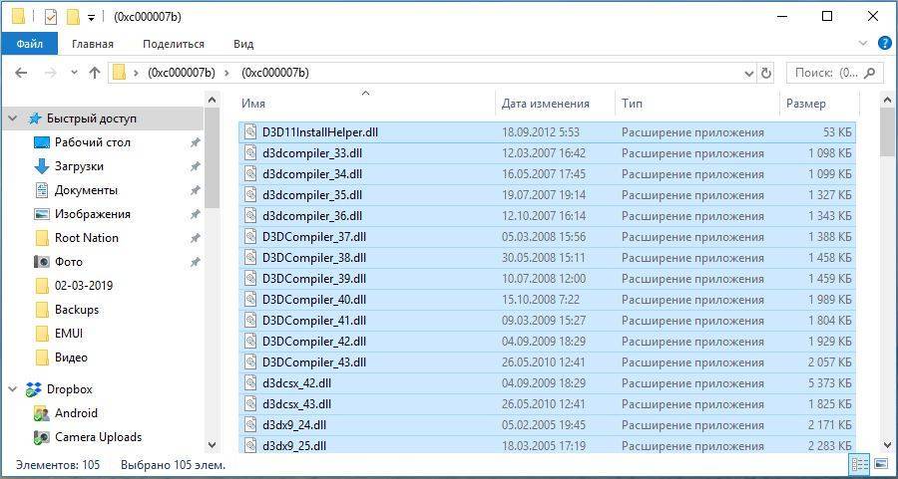Open address bar history dropdown
This screenshot has height=479, width=898.
(748, 73)
